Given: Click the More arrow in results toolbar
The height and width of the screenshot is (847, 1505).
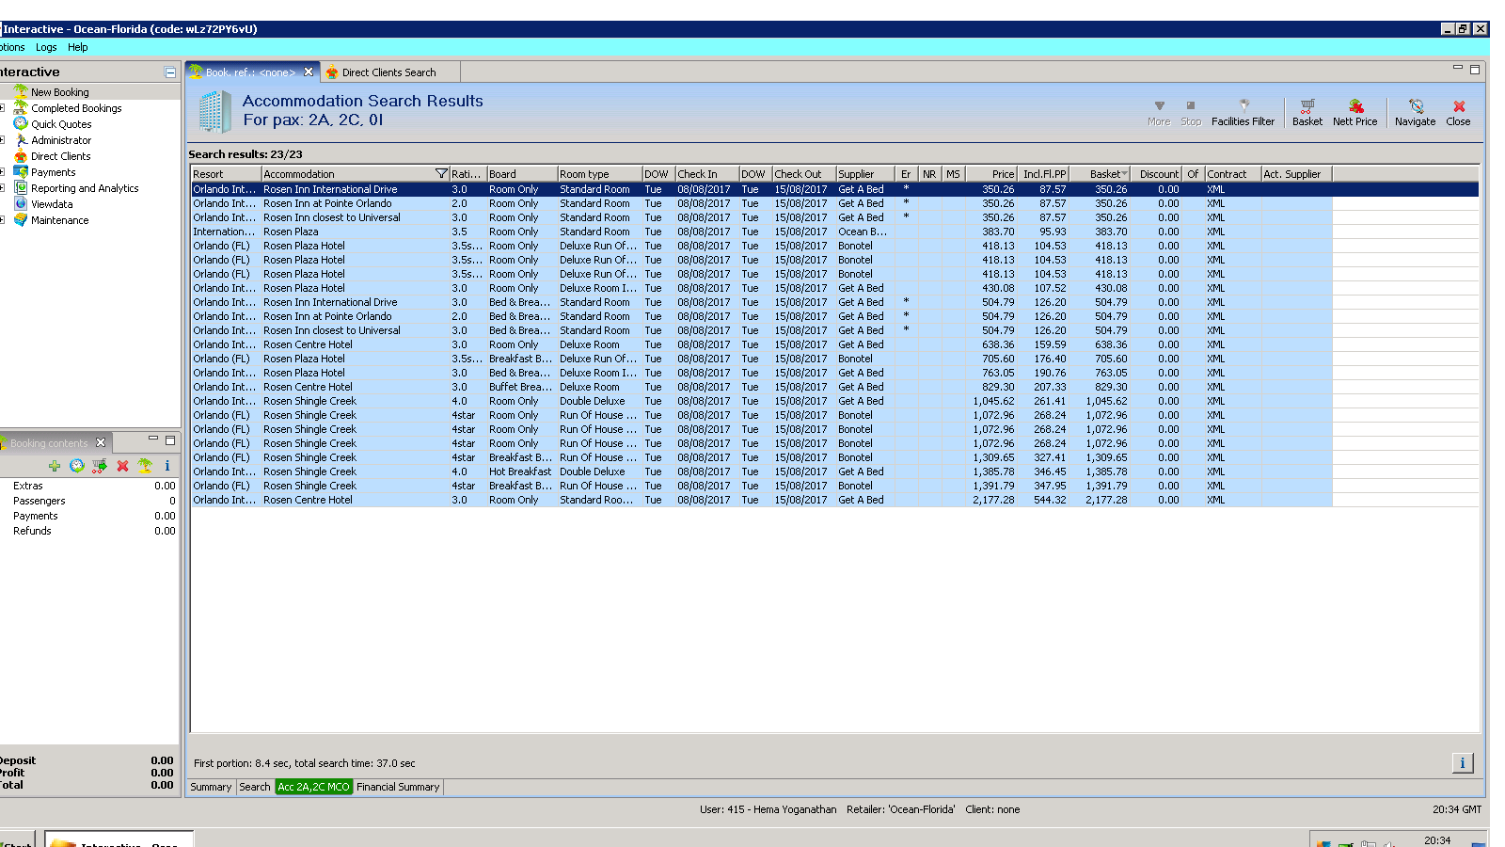Looking at the screenshot, I should click(x=1159, y=113).
